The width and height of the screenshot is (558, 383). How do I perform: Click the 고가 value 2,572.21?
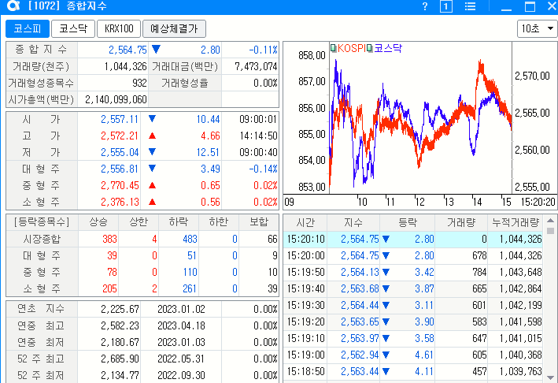click(120, 136)
